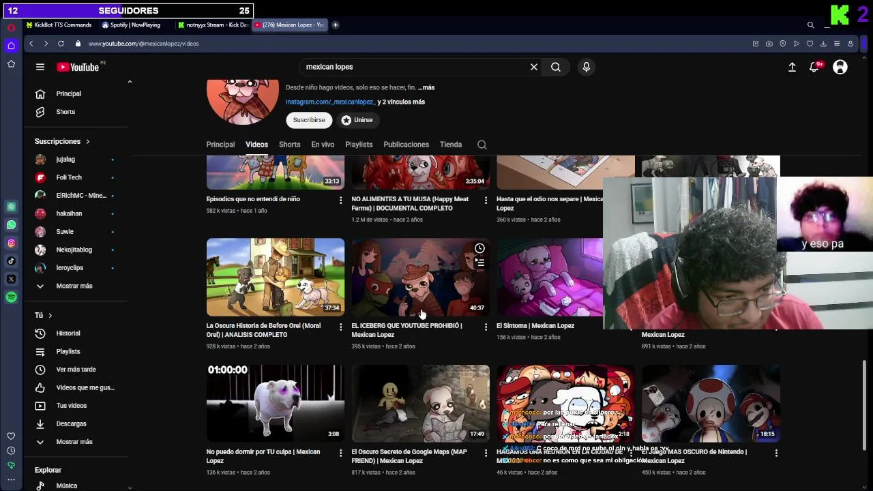Open the Opera Flow send icon

(796, 44)
